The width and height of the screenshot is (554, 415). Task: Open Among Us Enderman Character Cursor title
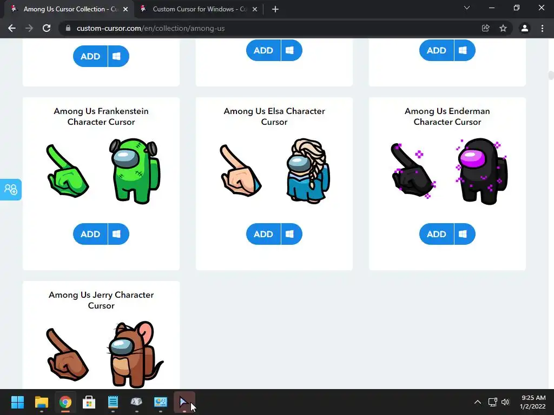tap(447, 117)
